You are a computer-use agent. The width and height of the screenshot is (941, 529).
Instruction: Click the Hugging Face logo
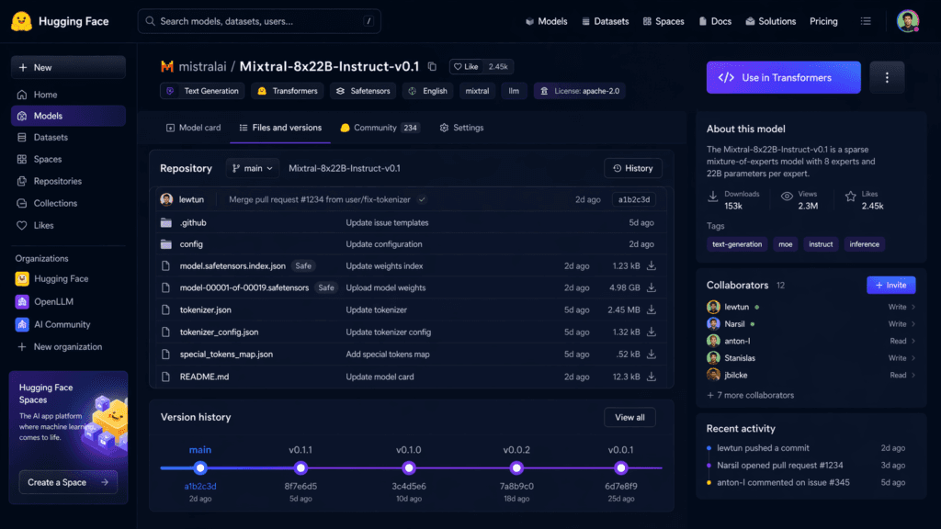click(22, 22)
